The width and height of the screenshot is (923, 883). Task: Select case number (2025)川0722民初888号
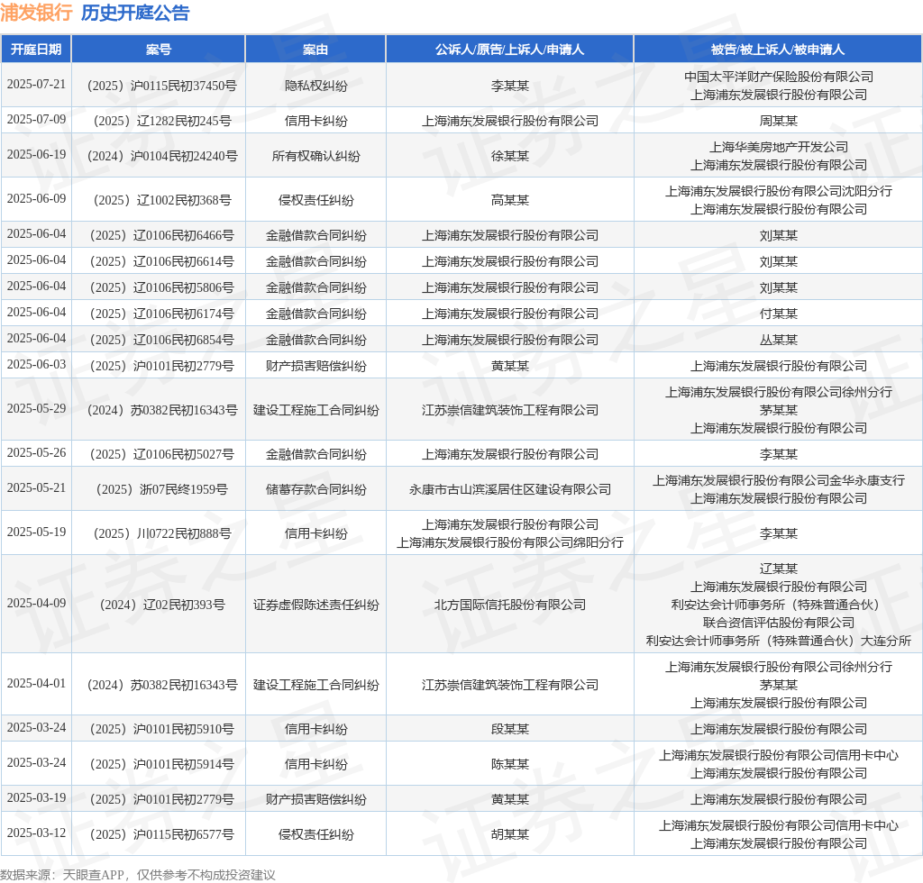(162, 534)
